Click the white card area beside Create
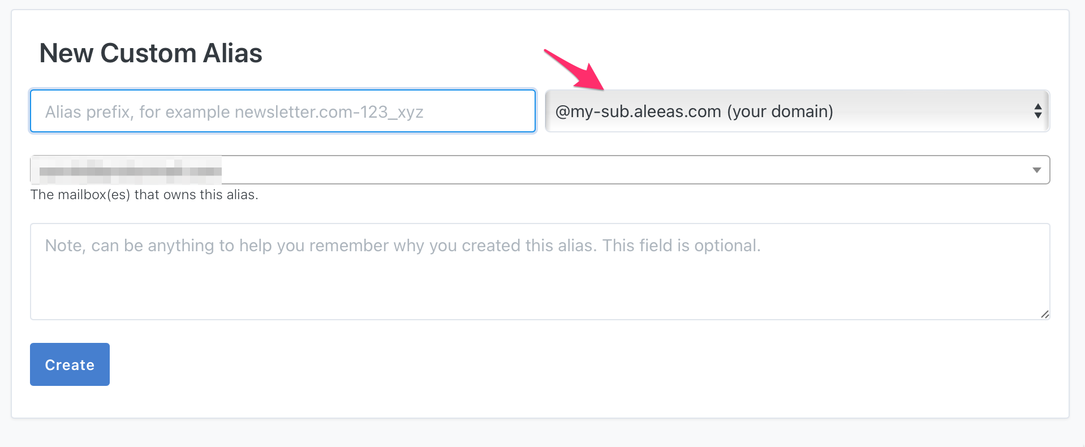 [x=566, y=364]
